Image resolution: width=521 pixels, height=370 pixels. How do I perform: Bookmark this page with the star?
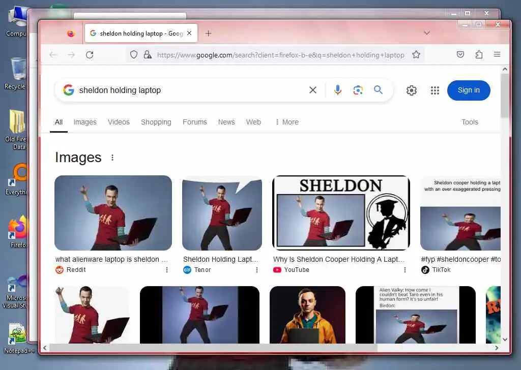pyautogui.click(x=416, y=54)
